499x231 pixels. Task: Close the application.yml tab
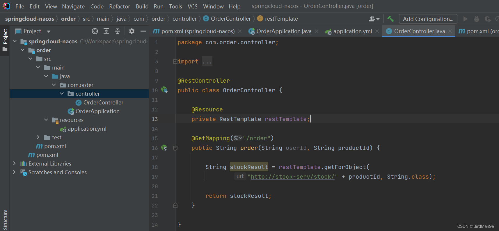[377, 31]
